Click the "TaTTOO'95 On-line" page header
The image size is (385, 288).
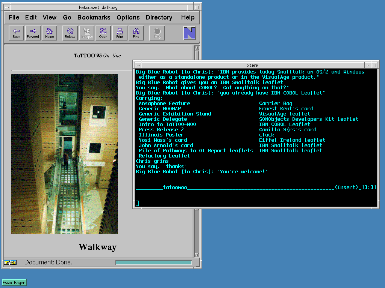pyautogui.click(x=97, y=55)
